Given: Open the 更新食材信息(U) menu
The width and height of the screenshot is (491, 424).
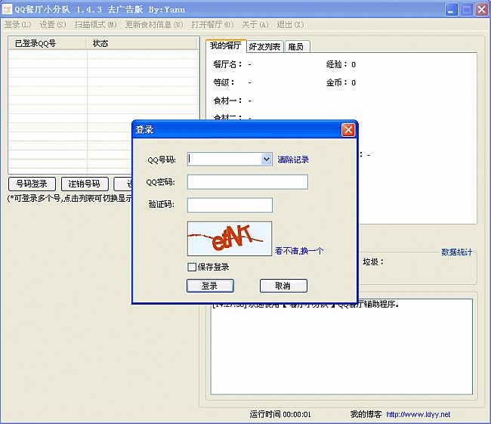Looking at the screenshot, I should pyautogui.click(x=154, y=24).
